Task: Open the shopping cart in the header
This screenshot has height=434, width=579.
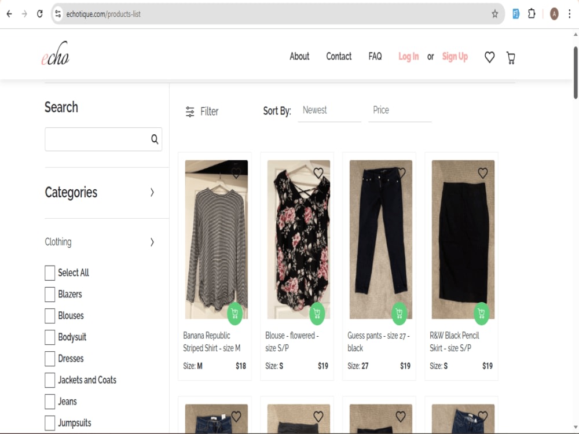Action: click(511, 57)
